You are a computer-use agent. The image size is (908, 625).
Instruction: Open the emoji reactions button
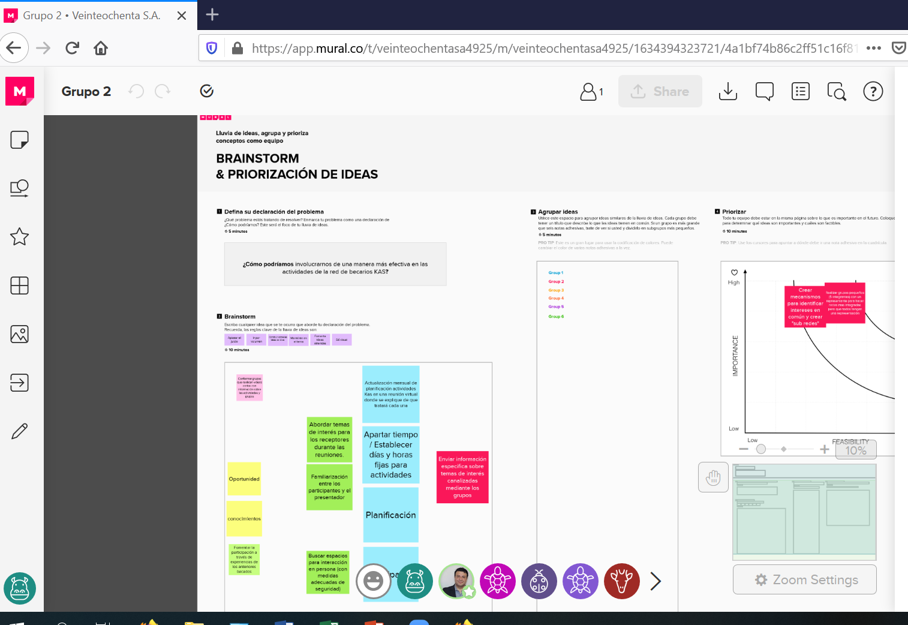coord(374,581)
